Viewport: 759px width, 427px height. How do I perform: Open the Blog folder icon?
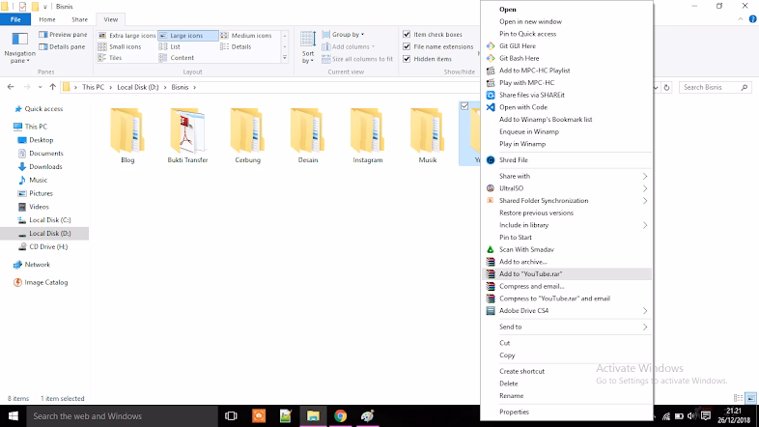click(127, 129)
